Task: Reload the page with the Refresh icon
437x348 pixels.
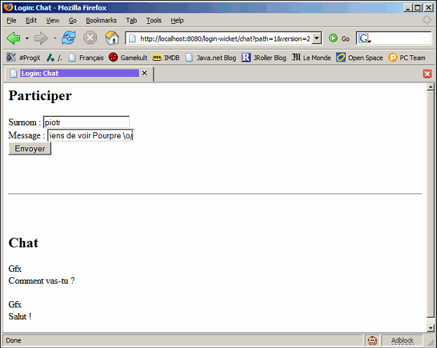Action: coord(69,38)
